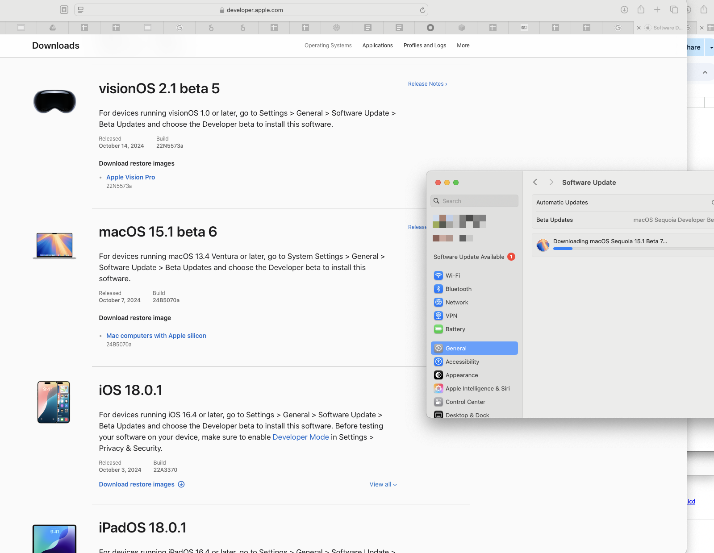Click the download arrow icon beside restore images
This screenshot has width=714, height=553.
click(181, 484)
